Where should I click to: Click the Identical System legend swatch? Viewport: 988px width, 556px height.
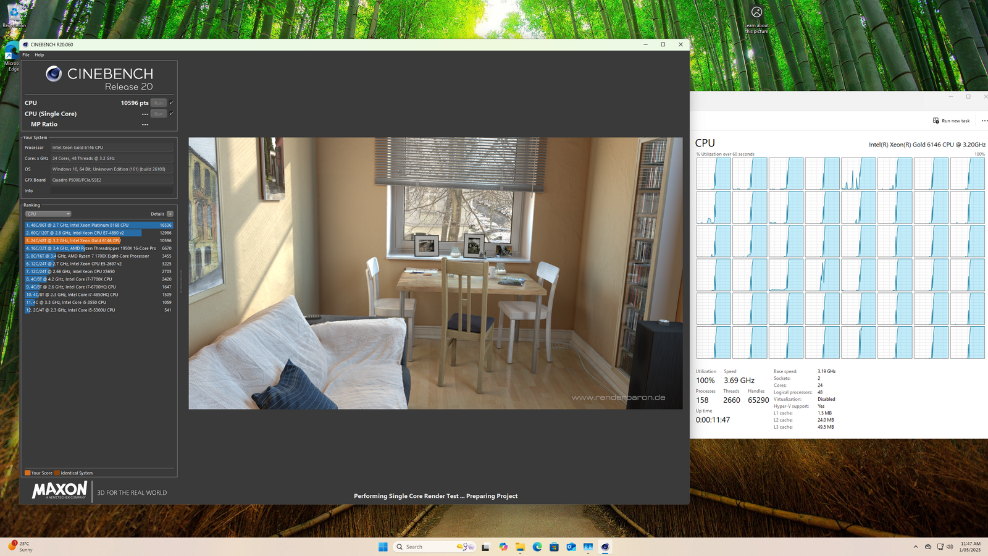pyautogui.click(x=57, y=473)
